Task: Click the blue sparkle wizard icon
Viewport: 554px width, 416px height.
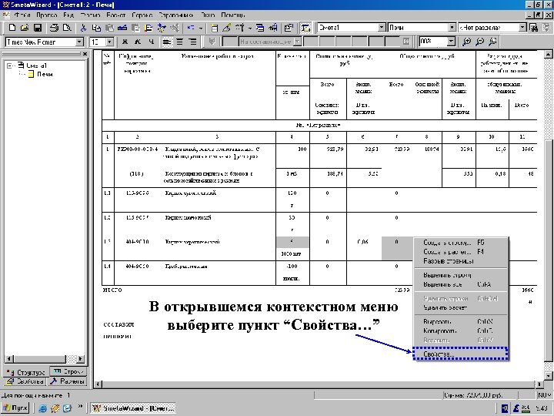Action: [x=162, y=28]
